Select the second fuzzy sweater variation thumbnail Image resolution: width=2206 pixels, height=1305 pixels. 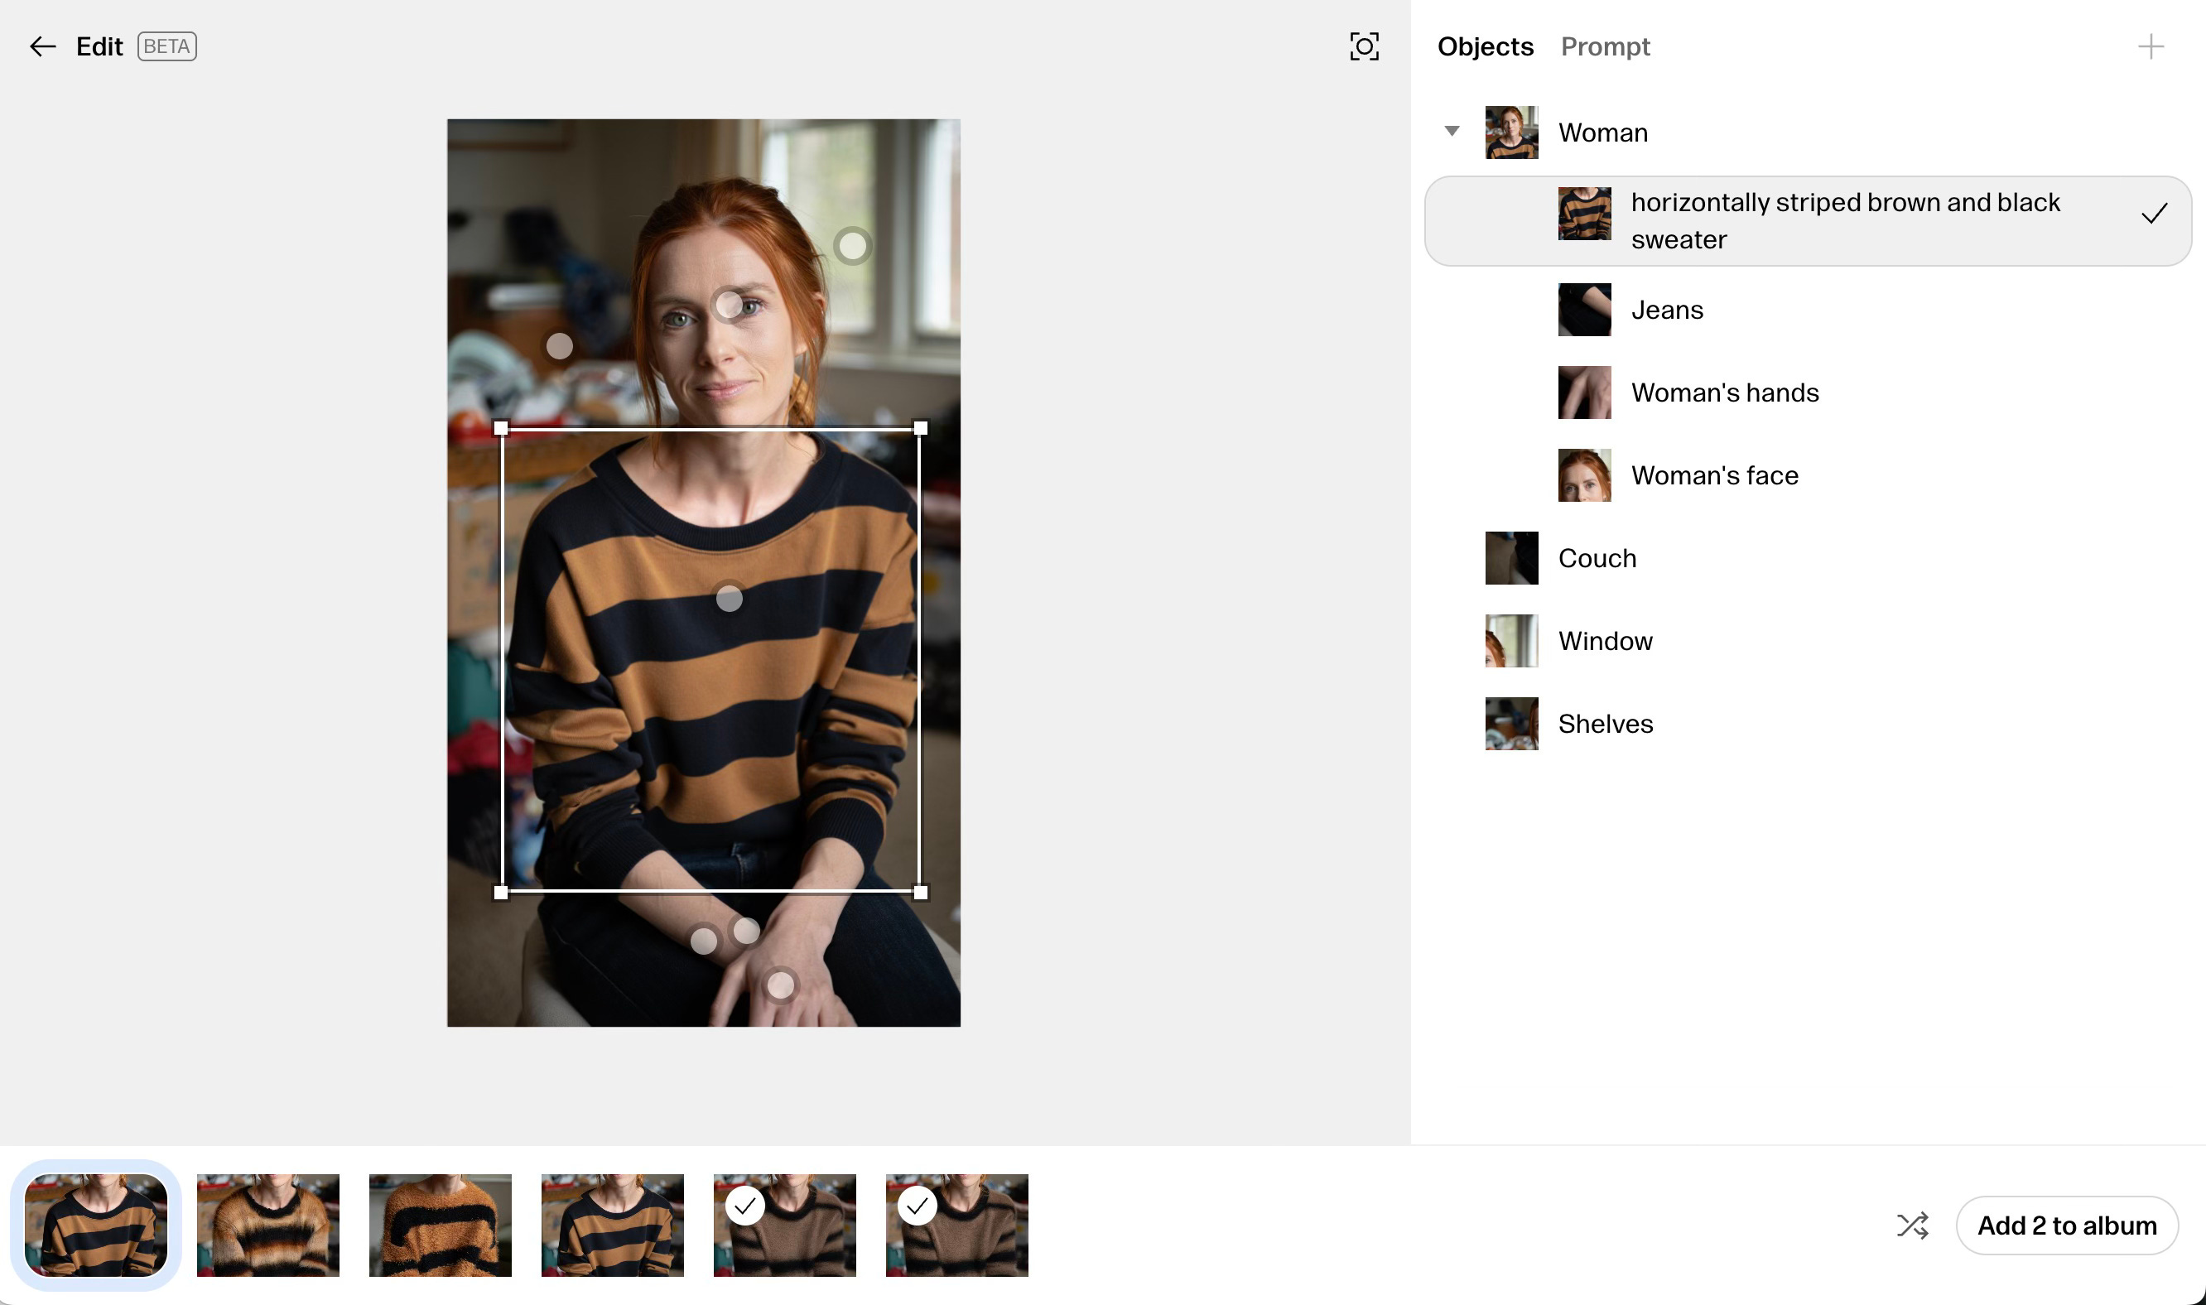(x=267, y=1225)
